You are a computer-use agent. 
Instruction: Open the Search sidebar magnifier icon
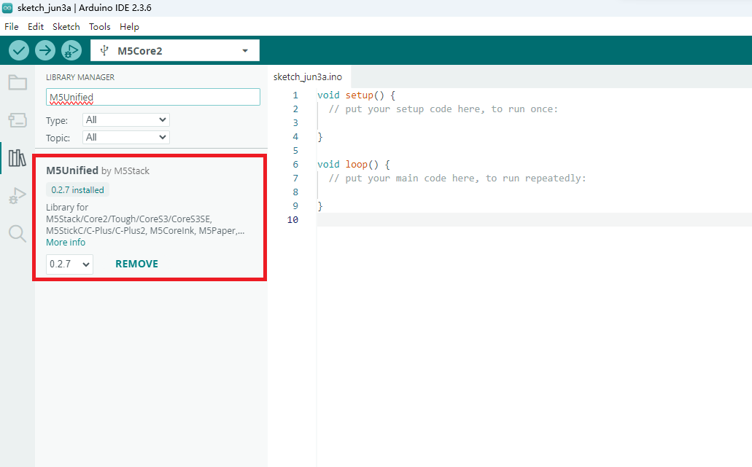pyautogui.click(x=18, y=233)
